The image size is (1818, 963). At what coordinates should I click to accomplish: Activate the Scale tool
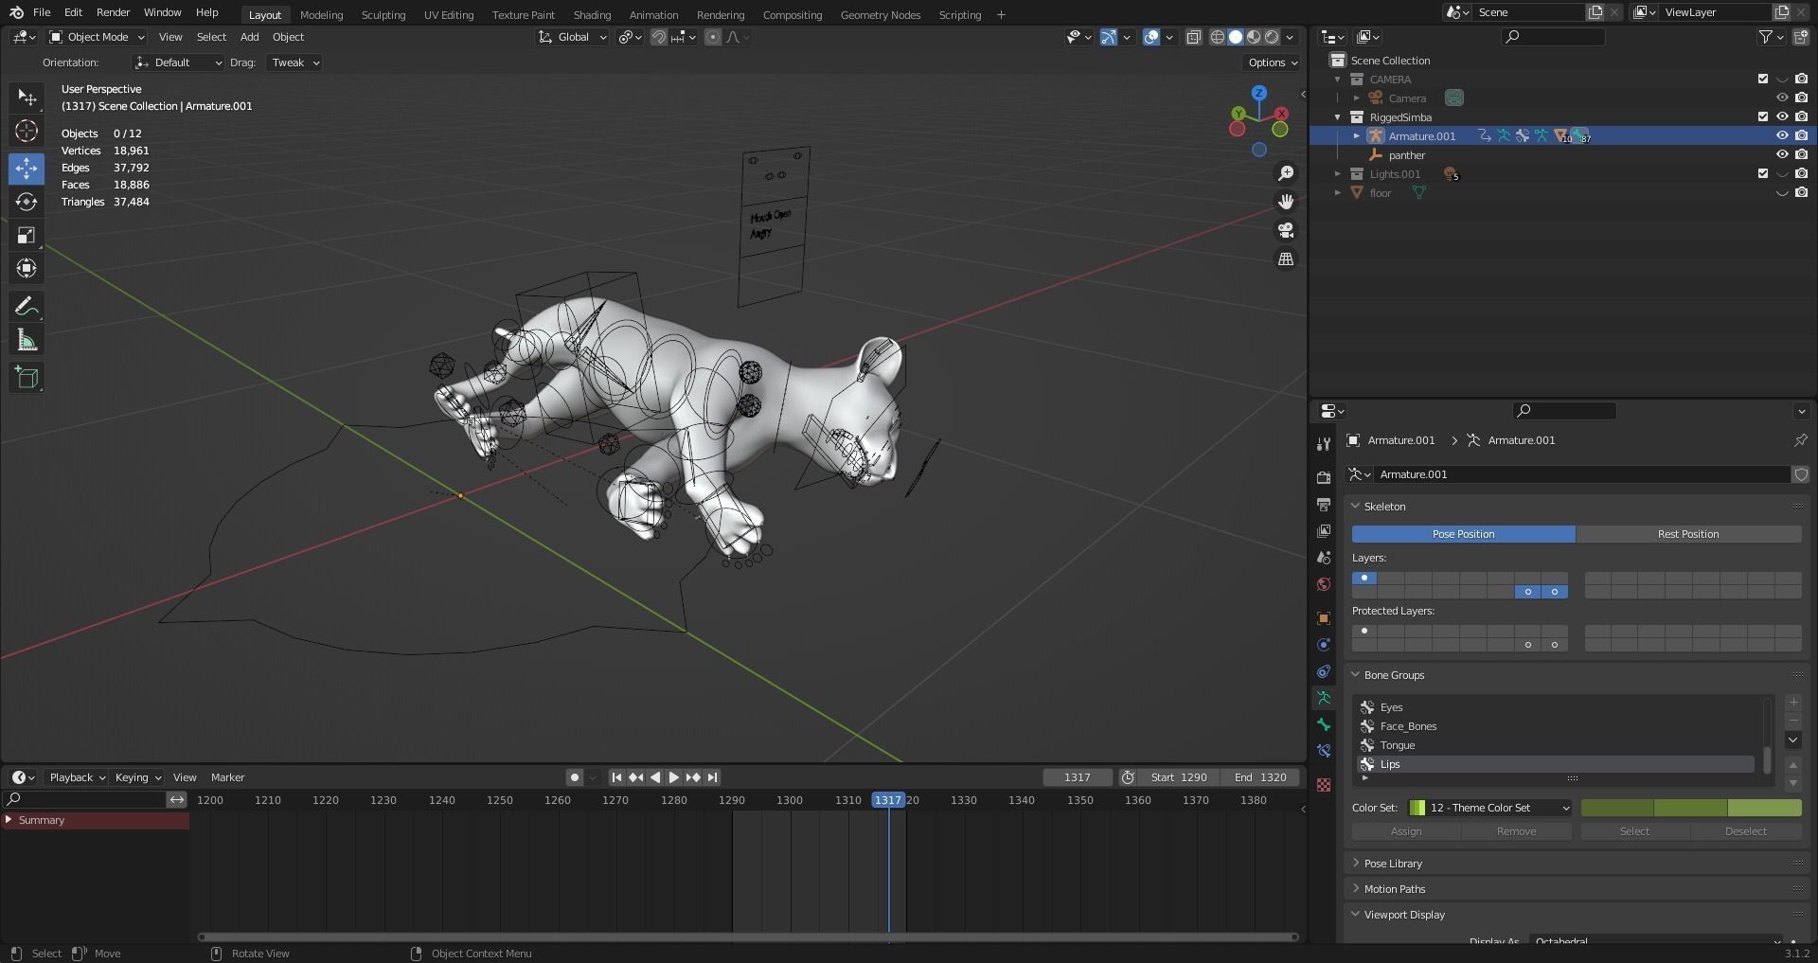click(x=27, y=235)
